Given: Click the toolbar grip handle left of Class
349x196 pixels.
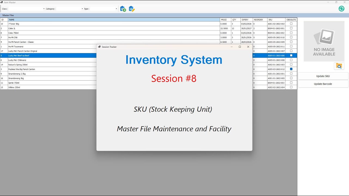Looking at the screenshot, I should click(1, 9).
